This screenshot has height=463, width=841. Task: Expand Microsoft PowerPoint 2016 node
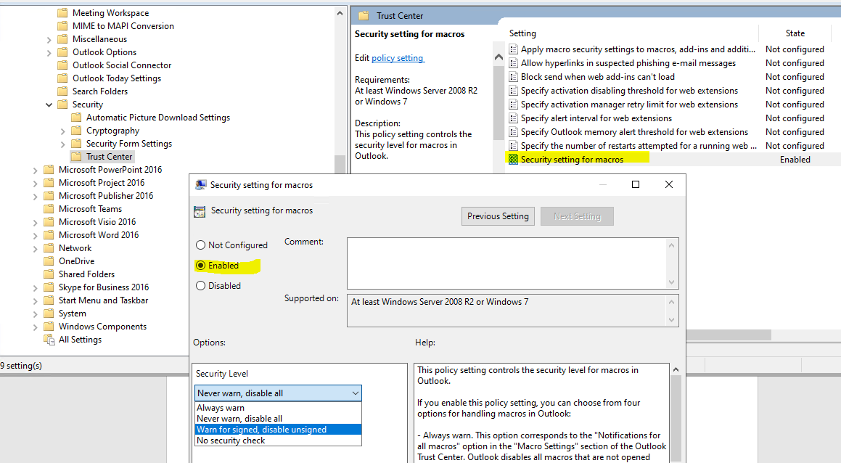click(35, 171)
